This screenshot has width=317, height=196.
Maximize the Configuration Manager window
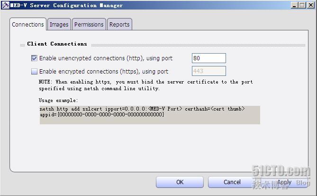click(x=302, y=5)
